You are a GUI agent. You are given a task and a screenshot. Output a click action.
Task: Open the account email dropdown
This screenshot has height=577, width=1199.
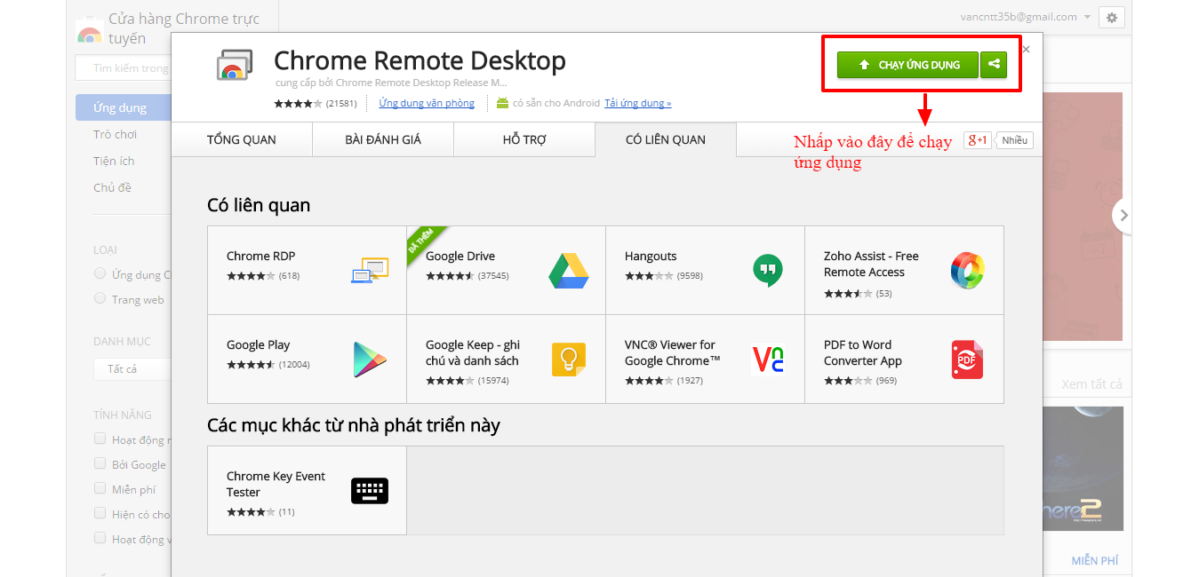coord(1026,17)
